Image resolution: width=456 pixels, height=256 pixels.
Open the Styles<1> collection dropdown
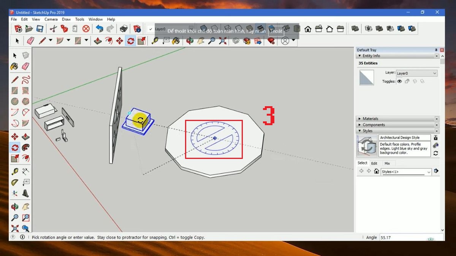(407, 172)
